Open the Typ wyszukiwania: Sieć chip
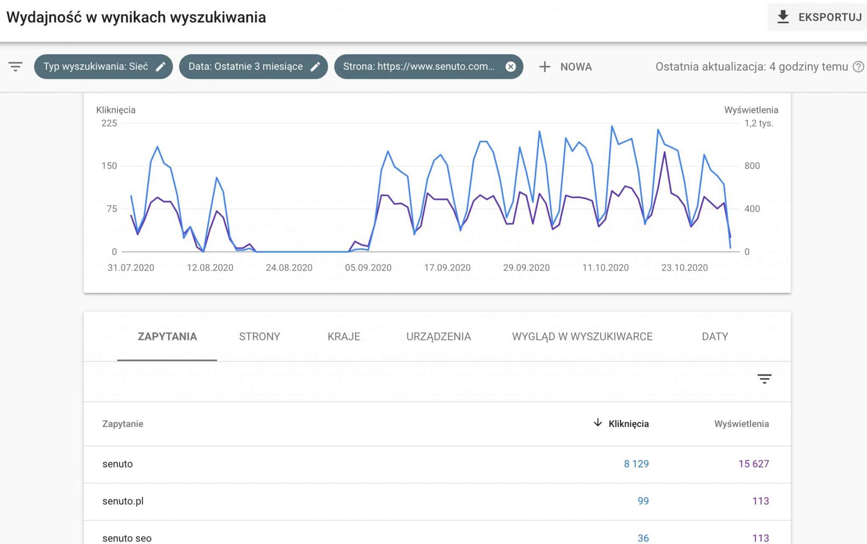The width and height of the screenshot is (867, 544). (x=103, y=66)
